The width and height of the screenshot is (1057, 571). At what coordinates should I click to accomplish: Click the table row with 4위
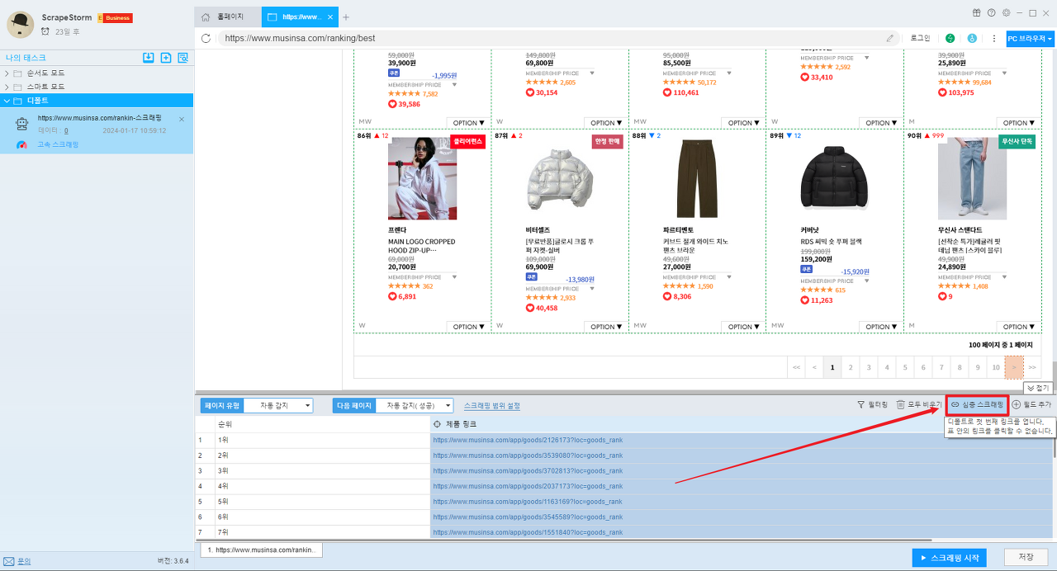tap(624, 486)
